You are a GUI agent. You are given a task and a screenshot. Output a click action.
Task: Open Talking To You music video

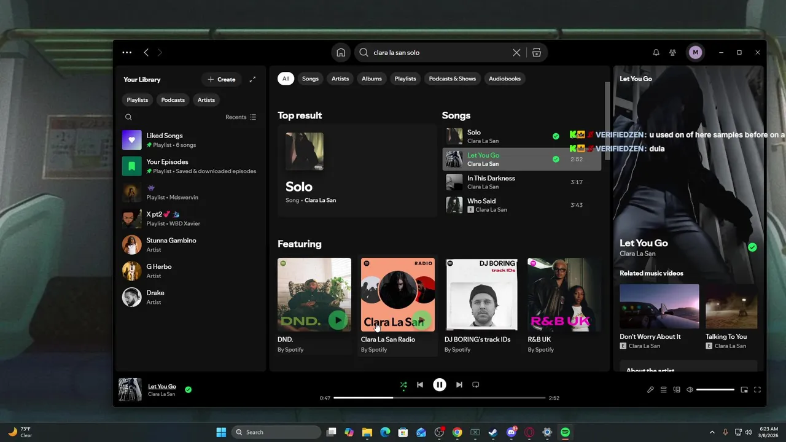pos(731,317)
